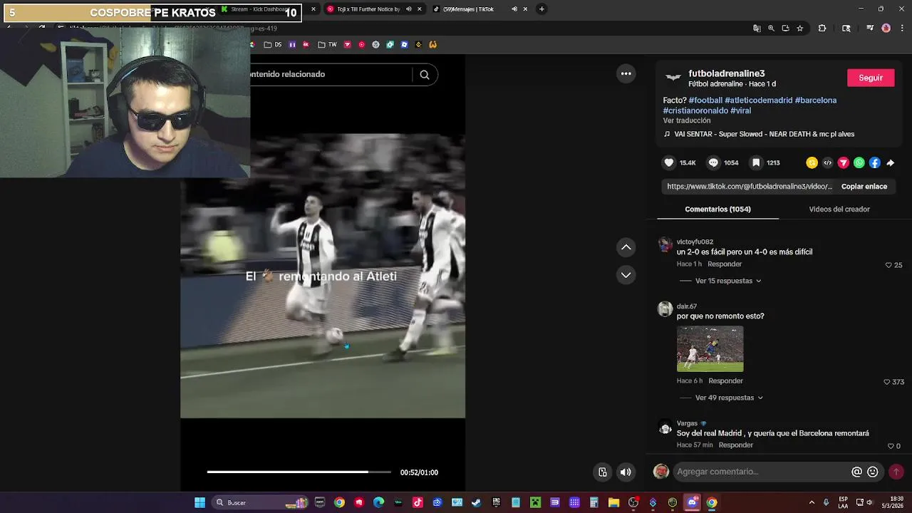The image size is (912, 513).
Task: Click Copiar enlace button
Action: [x=864, y=187]
